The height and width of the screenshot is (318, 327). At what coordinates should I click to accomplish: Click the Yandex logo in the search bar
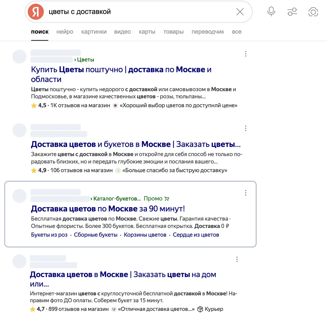pos(36,12)
